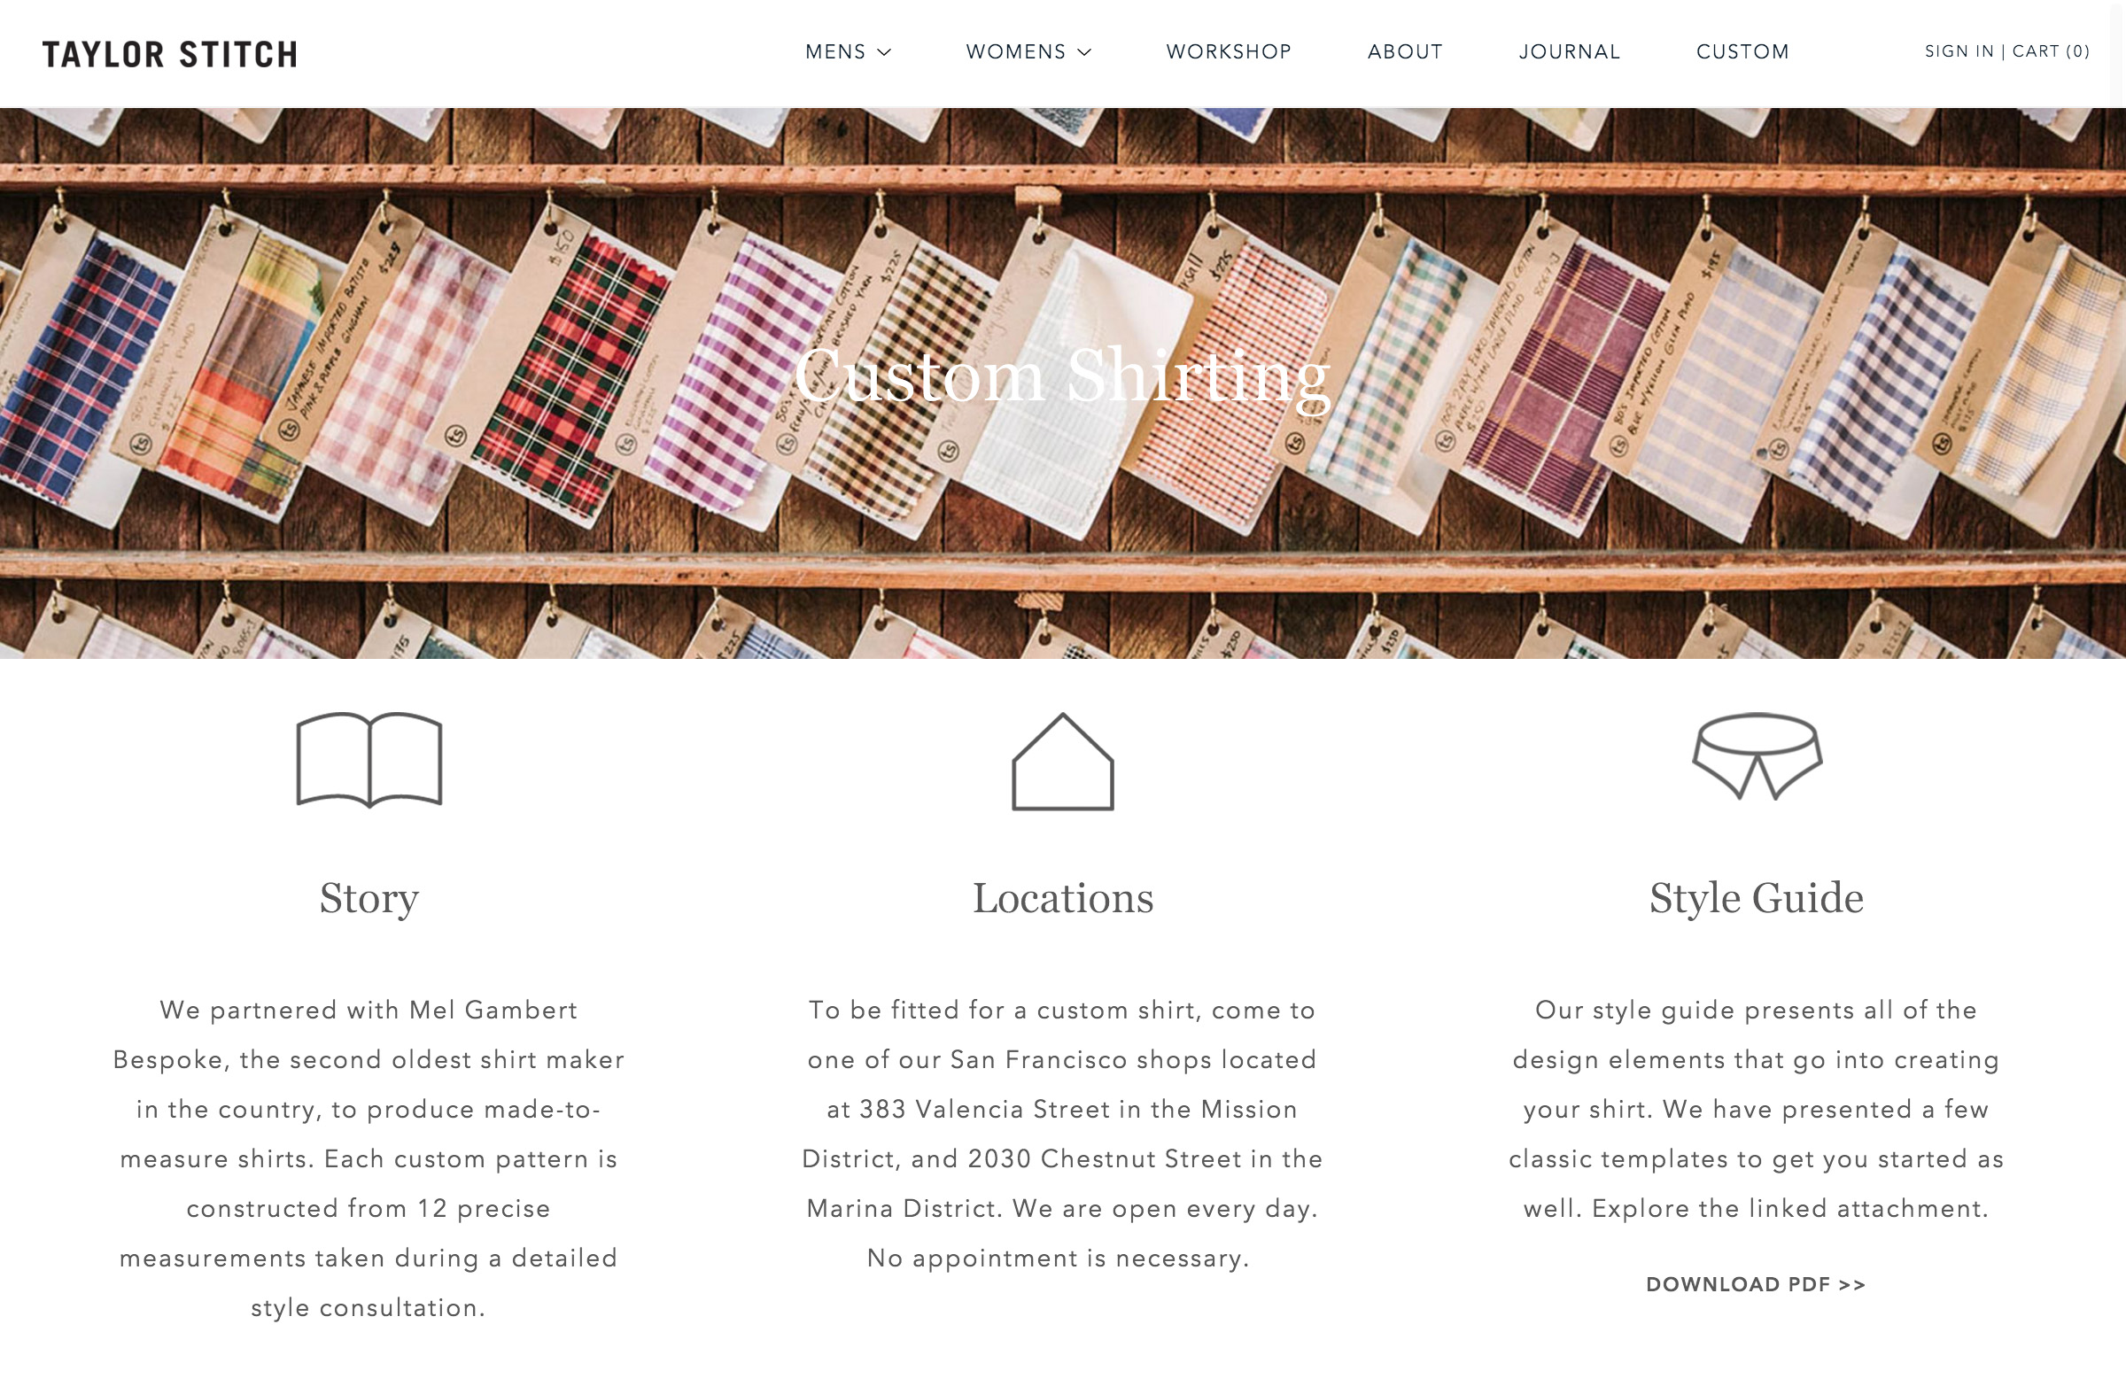The height and width of the screenshot is (1394, 2126).
Task: Visit the Journal section
Action: point(1570,51)
